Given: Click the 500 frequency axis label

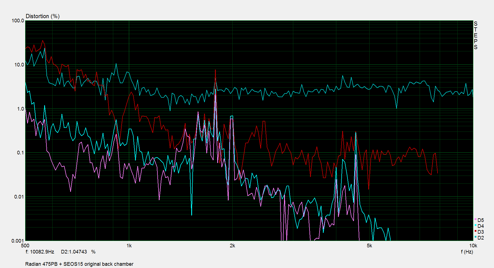Looking at the screenshot, I should click(25, 246).
